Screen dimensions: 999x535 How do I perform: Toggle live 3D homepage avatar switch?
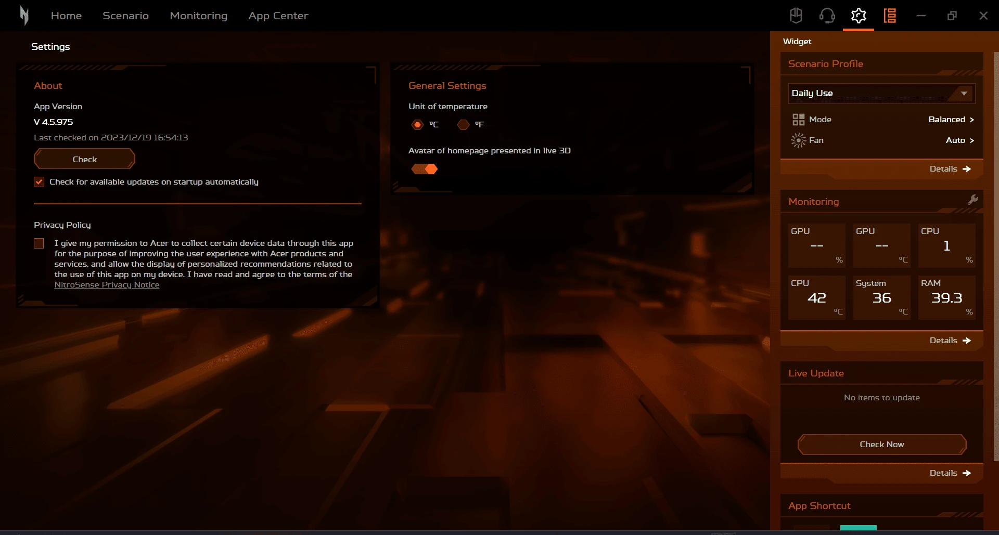425,169
